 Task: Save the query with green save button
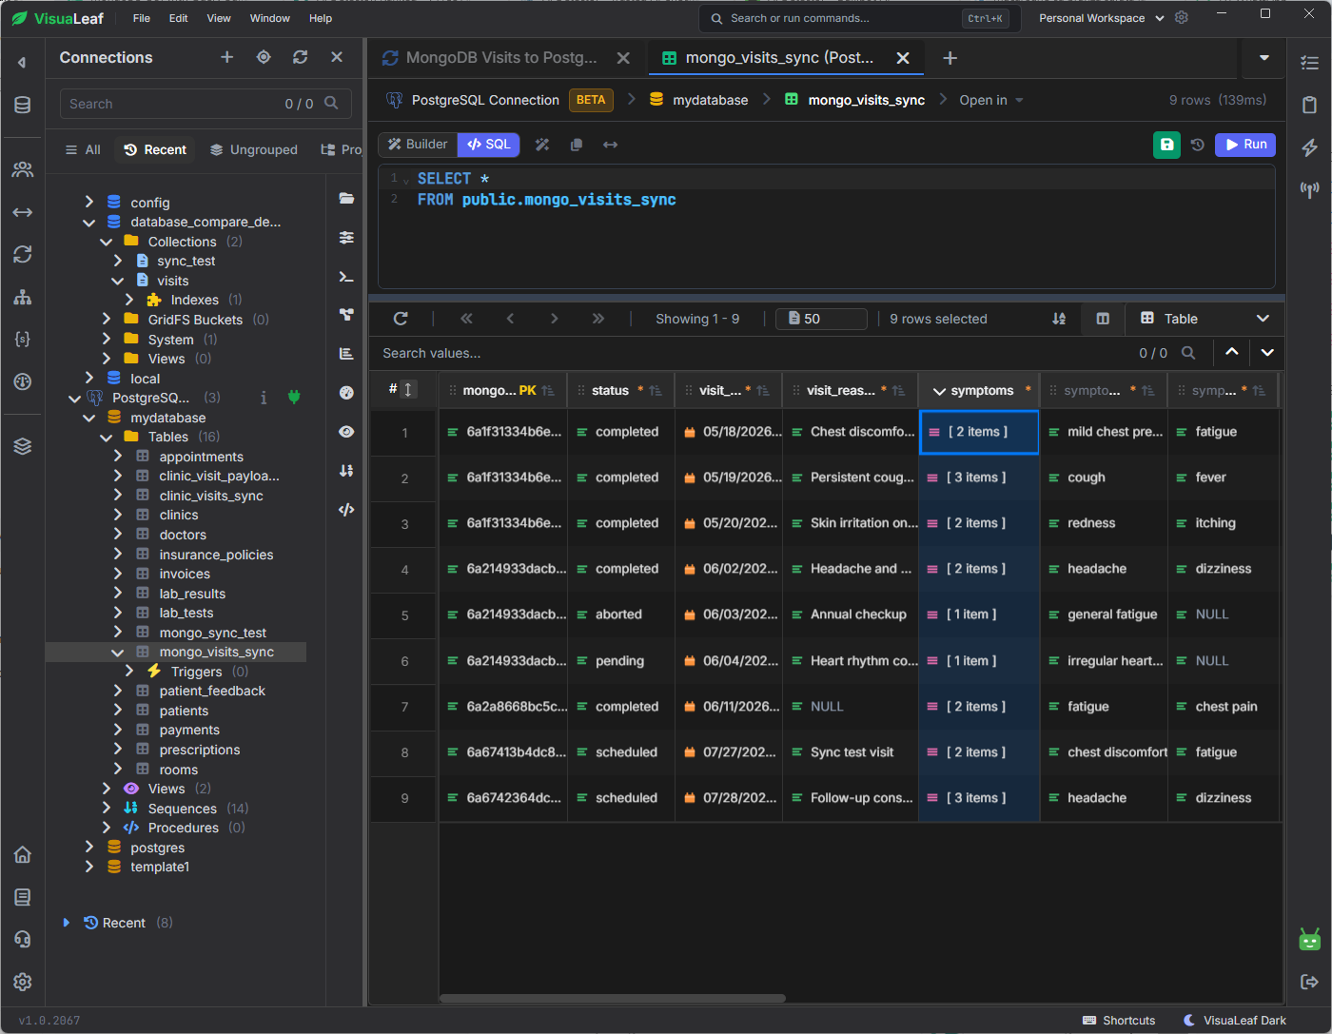pos(1166,145)
